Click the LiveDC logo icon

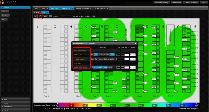tap(2, 2)
